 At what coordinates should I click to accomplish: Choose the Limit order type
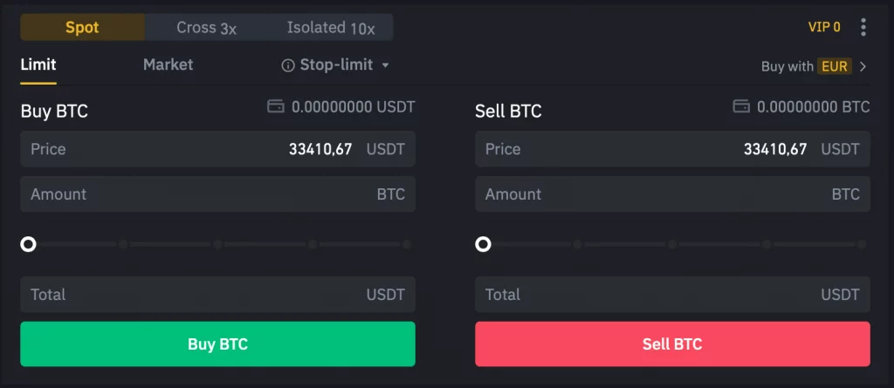[38, 65]
